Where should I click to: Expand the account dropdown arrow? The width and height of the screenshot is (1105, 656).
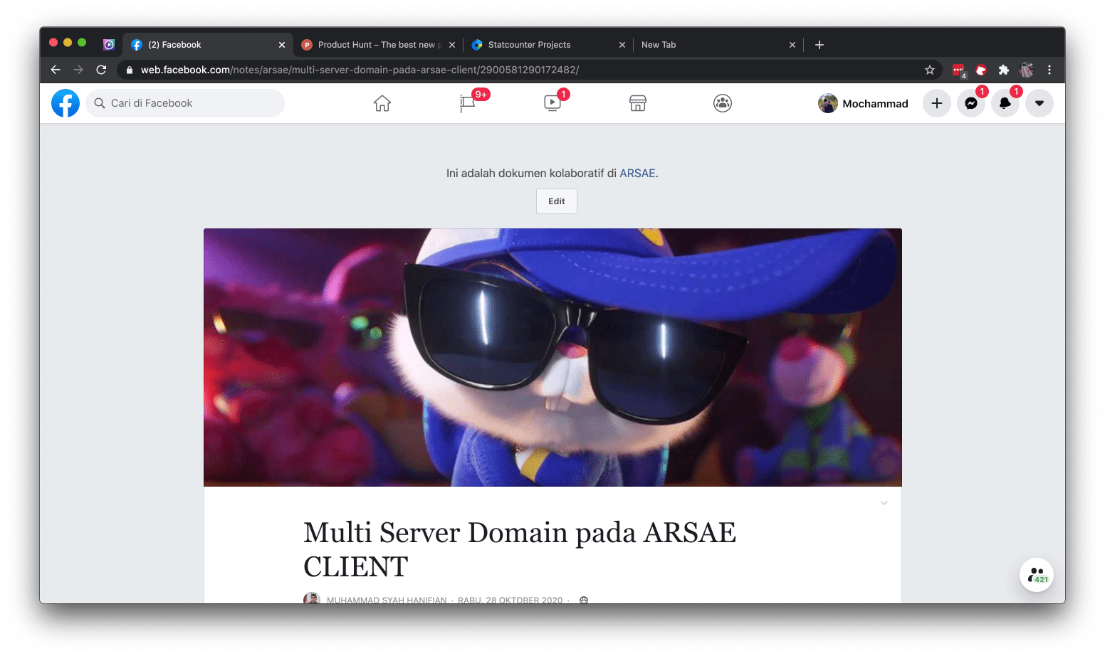pos(1039,103)
